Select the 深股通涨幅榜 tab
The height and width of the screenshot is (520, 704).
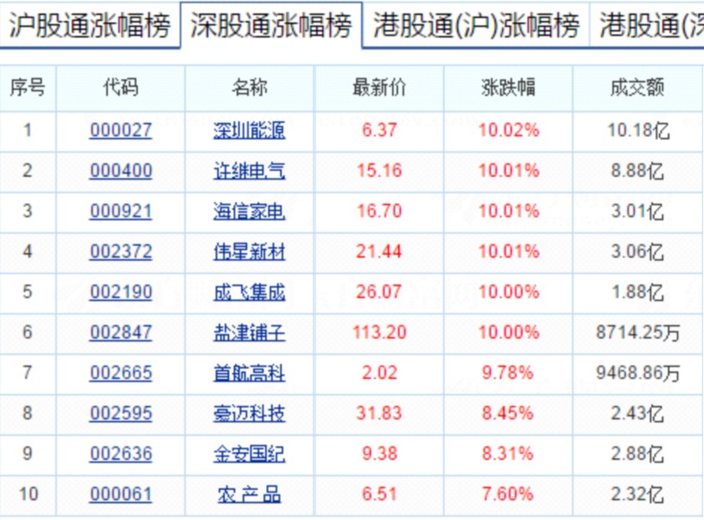271,25
